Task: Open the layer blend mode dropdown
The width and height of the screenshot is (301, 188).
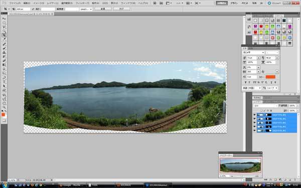Action: click(265, 106)
